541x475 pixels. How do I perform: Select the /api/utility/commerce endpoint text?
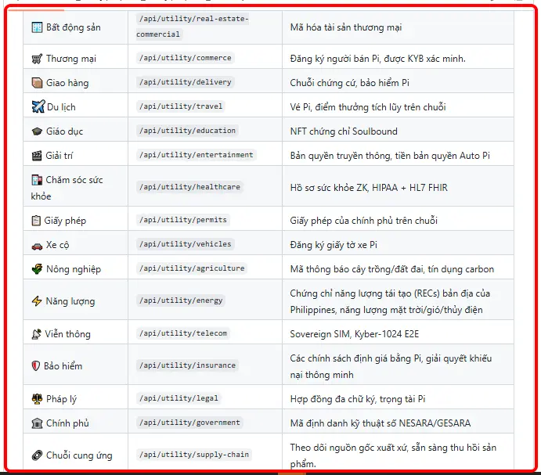186,58
